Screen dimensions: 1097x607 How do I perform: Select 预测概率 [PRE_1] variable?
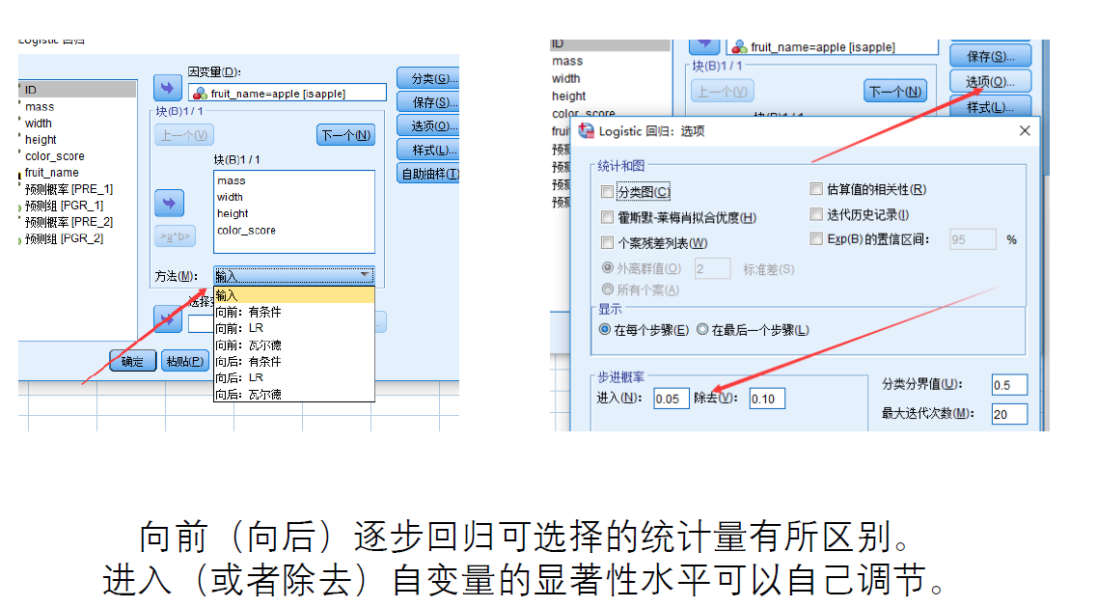click(69, 189)
